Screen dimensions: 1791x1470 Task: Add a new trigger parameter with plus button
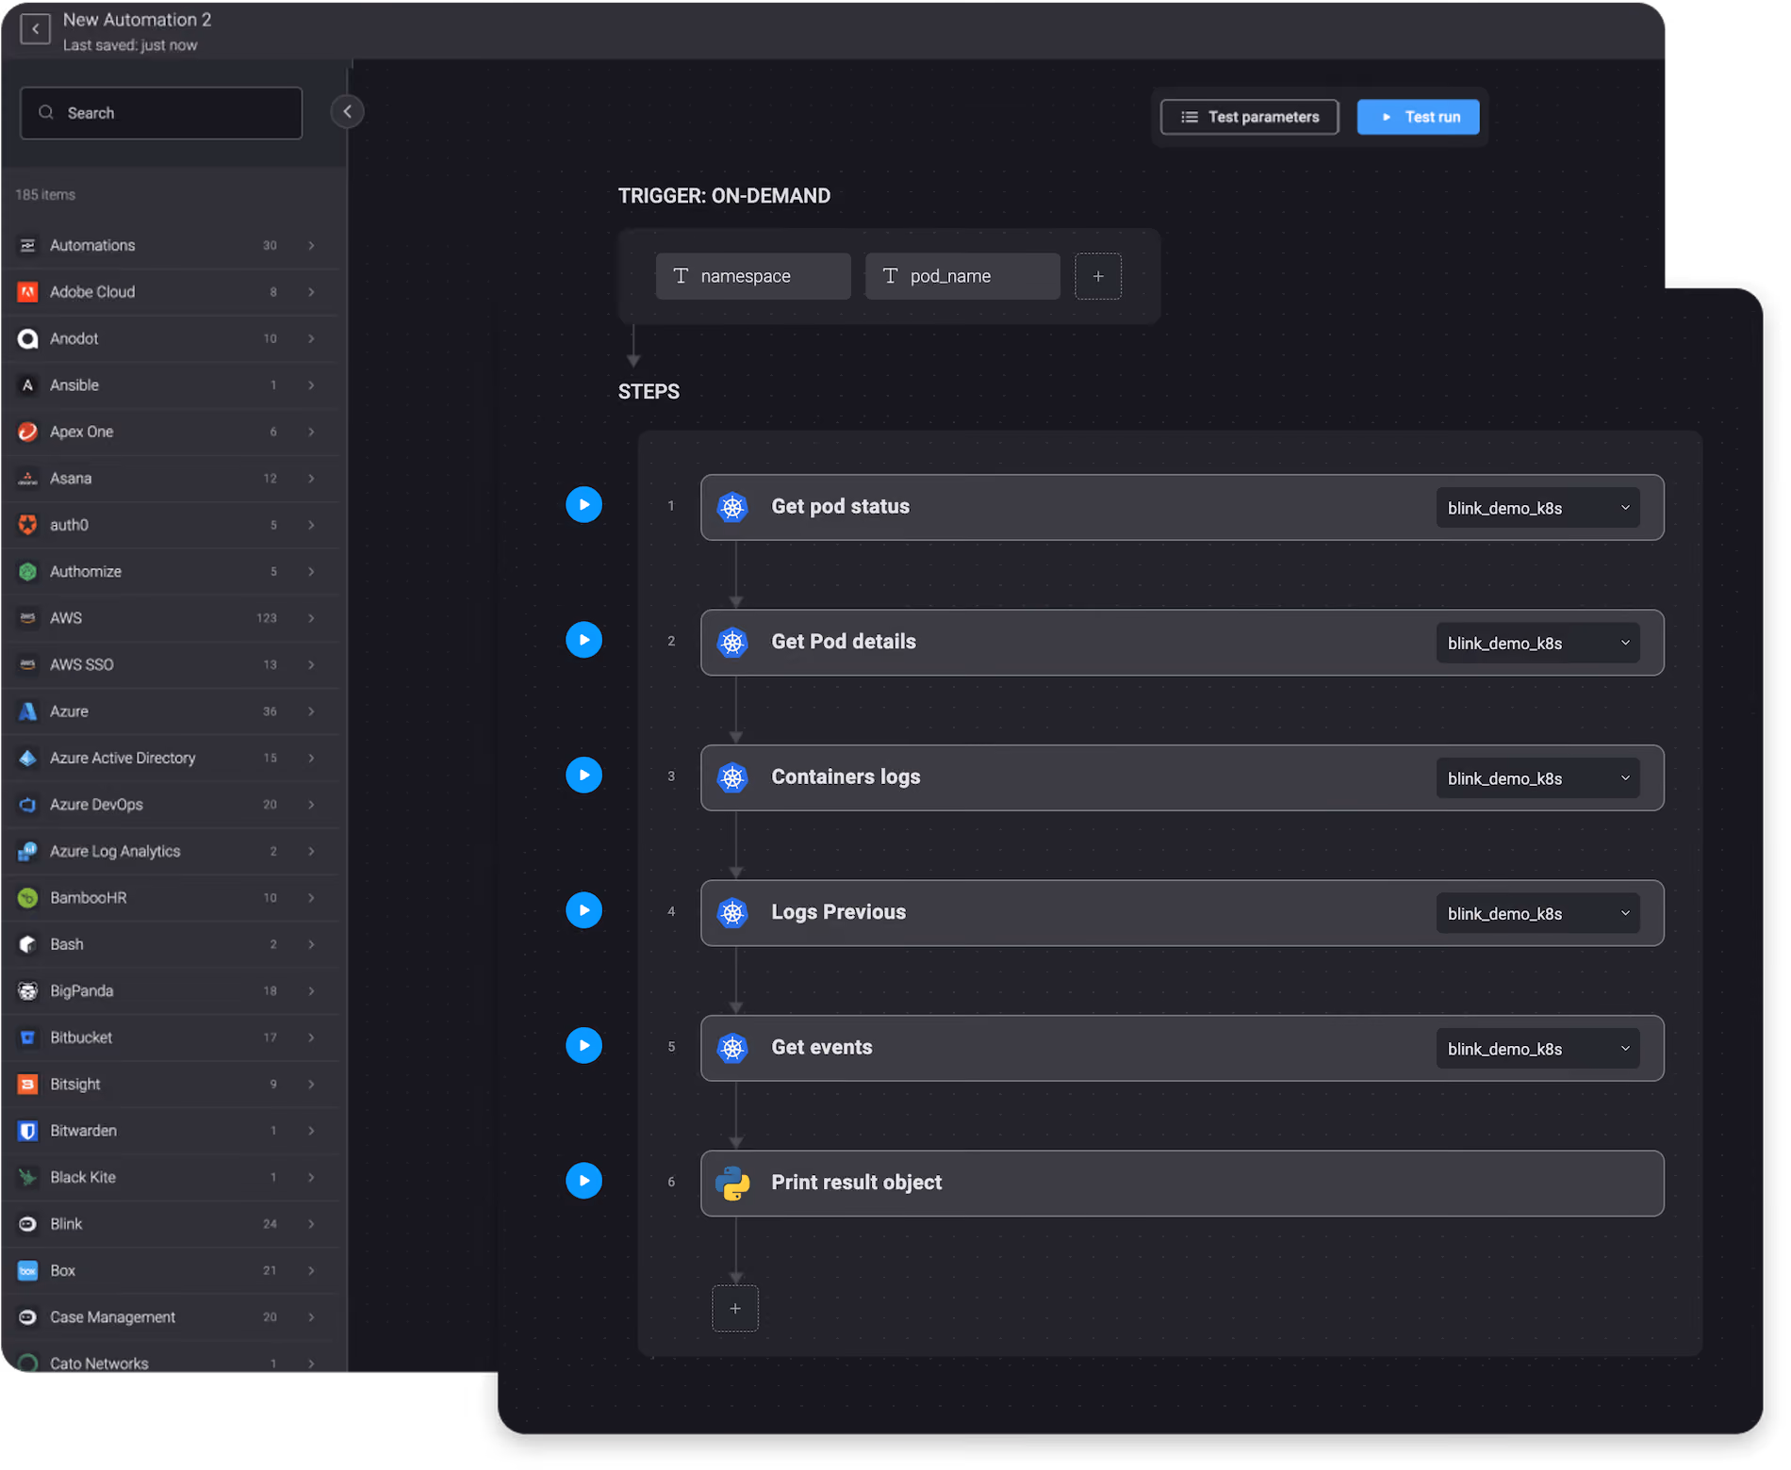click(1098, 276)
